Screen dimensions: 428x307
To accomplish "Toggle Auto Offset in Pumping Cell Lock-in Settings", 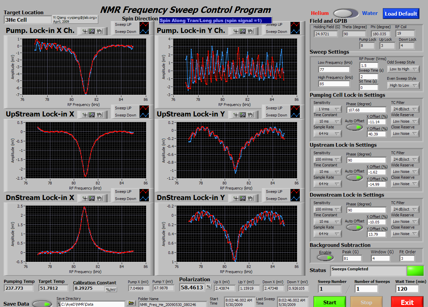I will (x=355, y=127).
